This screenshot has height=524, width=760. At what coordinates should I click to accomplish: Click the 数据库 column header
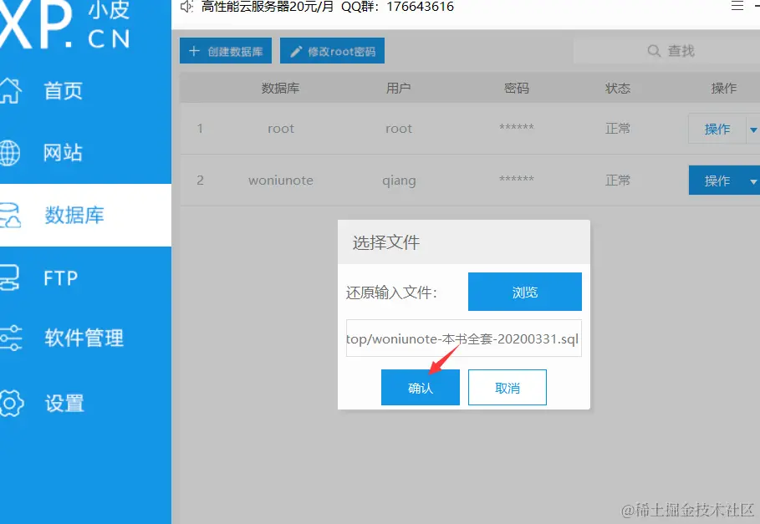(x=280, y=88)
